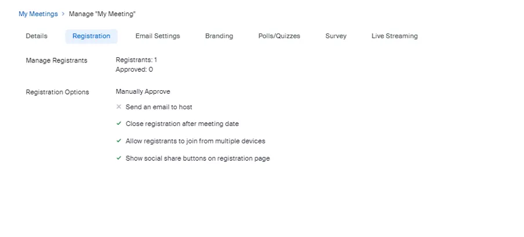Click the checkmark icon beside Show social share buttons
Viewport: 524px width, 237px height.
pyautogui.click(x=119, y=158)
